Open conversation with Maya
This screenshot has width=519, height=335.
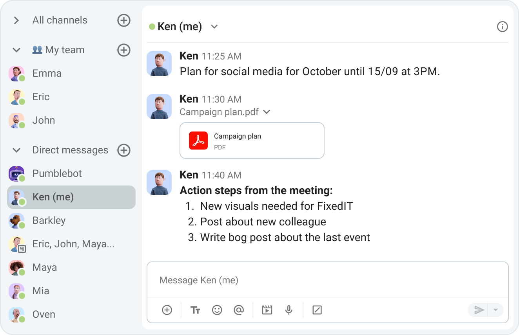click(44, 268)
